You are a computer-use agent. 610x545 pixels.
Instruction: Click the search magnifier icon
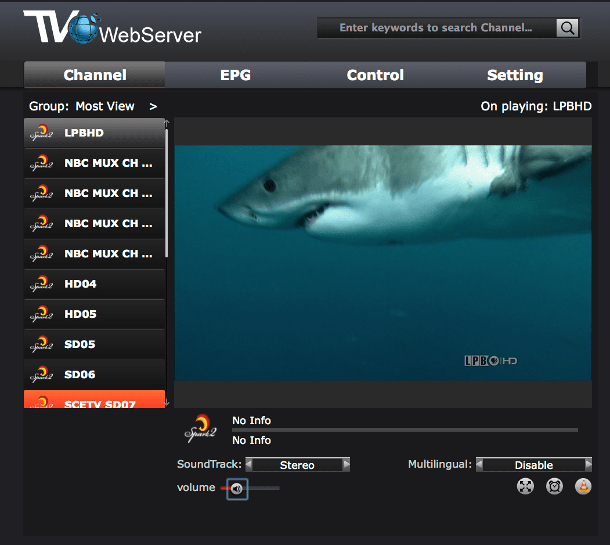567,28
